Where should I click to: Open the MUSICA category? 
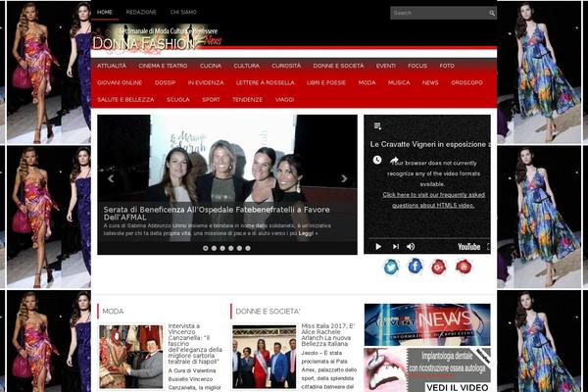(x=399, y=82)
